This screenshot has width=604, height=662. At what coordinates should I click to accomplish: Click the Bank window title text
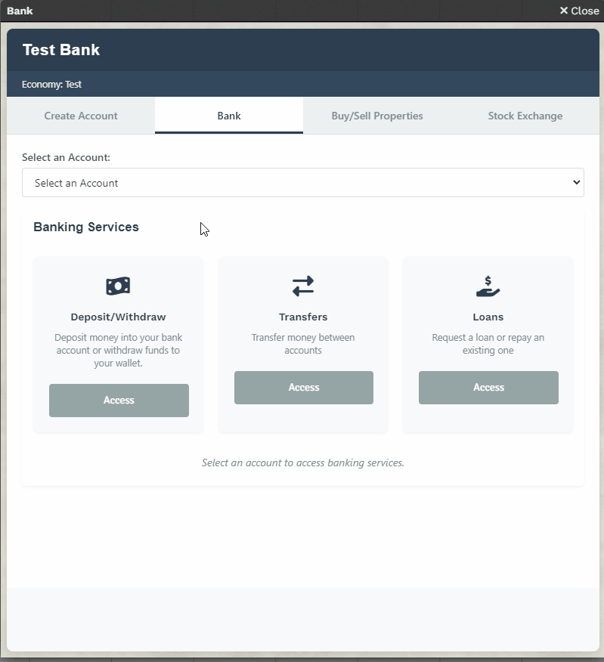20,11
